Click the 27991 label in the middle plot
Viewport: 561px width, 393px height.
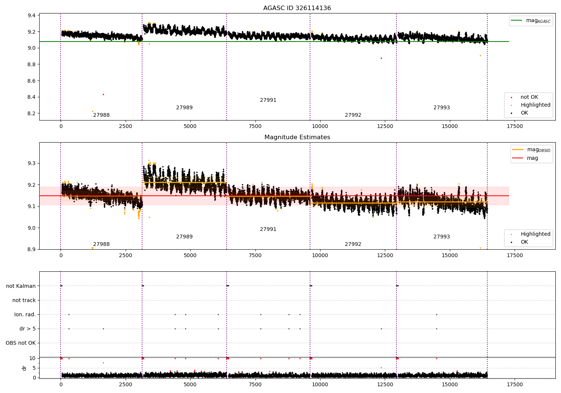point(268,229)
